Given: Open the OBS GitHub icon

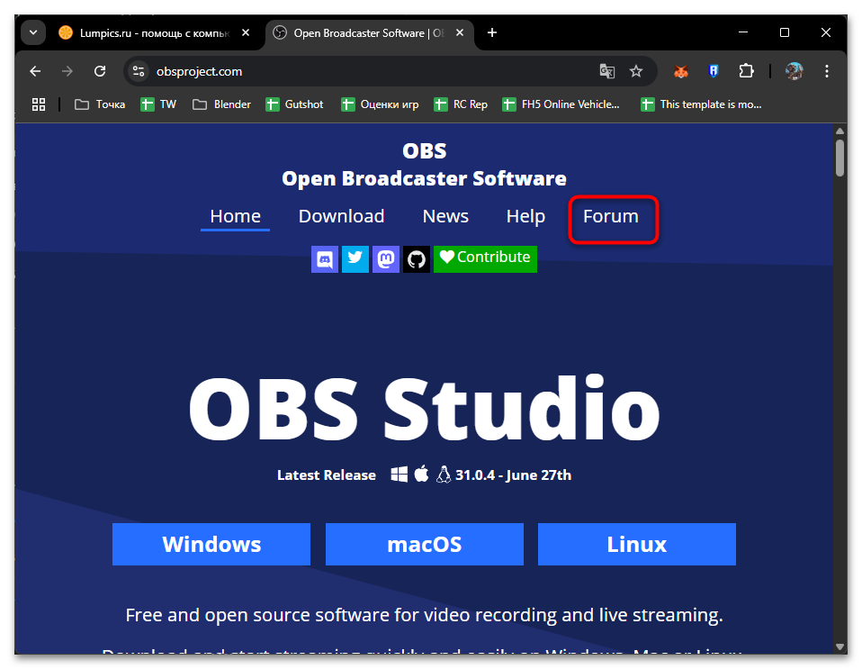Looking at the screenshot, I should point(417,259).
